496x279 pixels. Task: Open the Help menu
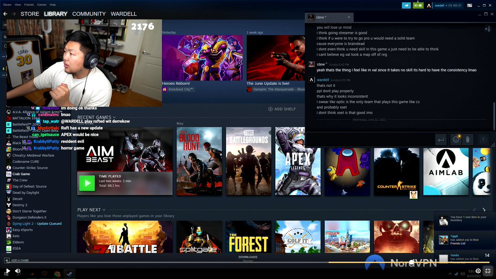pyautogui.click(x=53, y=5)
